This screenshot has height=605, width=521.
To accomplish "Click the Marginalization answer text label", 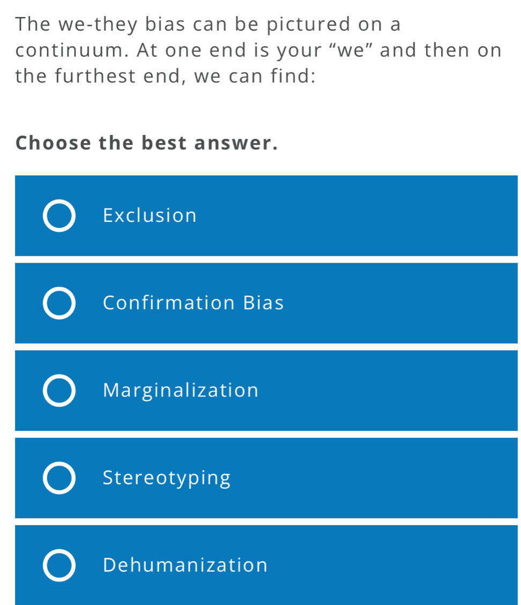I will (x=181, y=390).
